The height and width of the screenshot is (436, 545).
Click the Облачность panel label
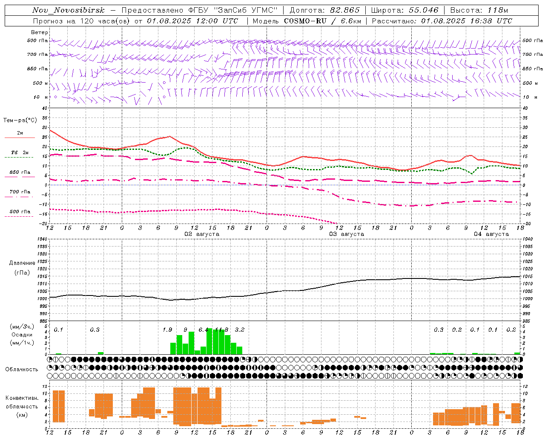[22, 370]
